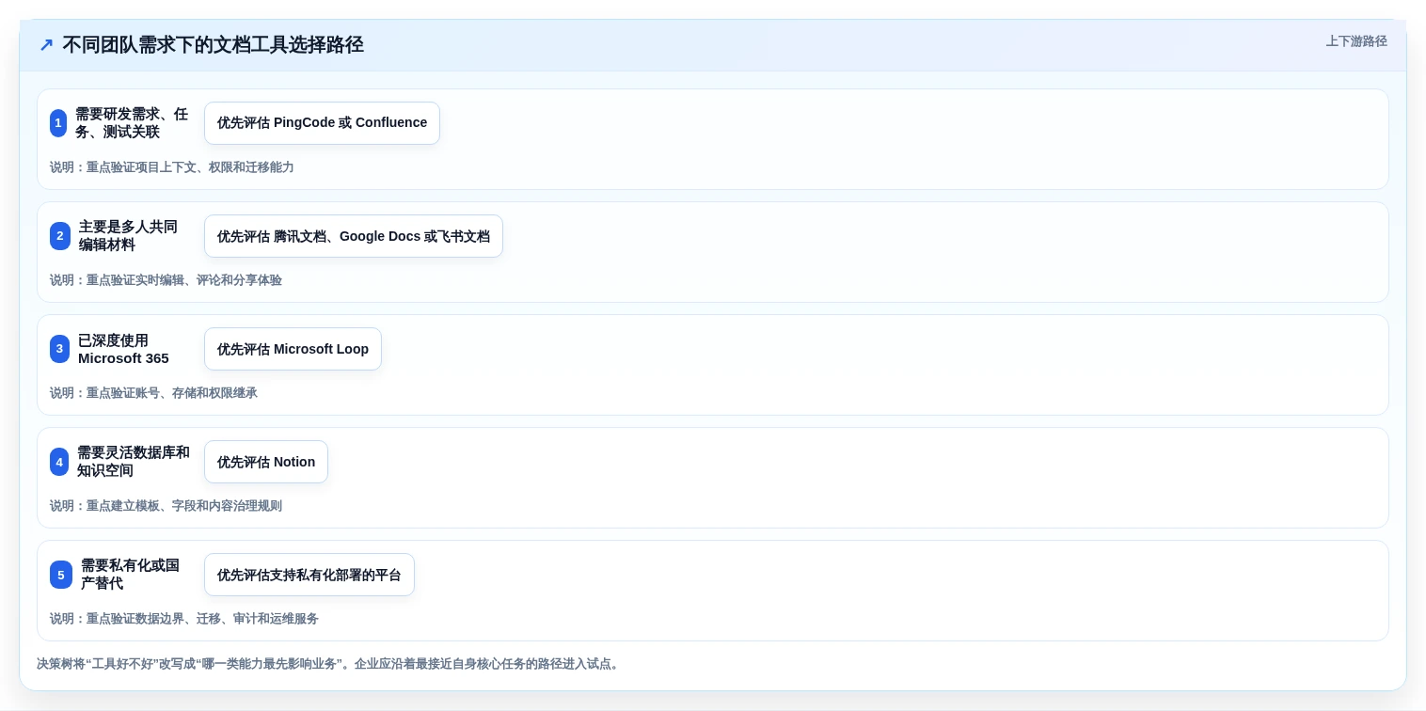Choose the 优先评估 Notion option
This screenshot has width=1426, height=711.
point(266,462)
